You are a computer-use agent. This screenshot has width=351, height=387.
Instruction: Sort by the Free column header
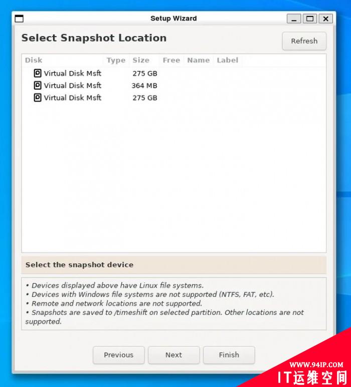[x=171, y=60]
